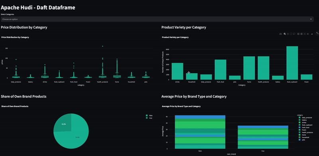This screenshot has height=156, width=319.
Task: Click the baby_products box plot in Price Distribution
Action: (x=16, y=77)
